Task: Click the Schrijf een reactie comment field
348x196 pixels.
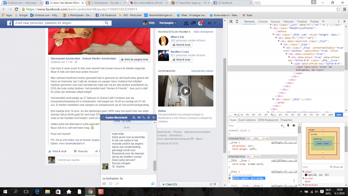Action: pyautogui.click(x=79, y=160)
